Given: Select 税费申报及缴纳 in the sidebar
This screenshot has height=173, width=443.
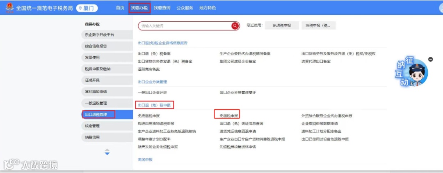Looking at the screenshot, I should [107, 69].
